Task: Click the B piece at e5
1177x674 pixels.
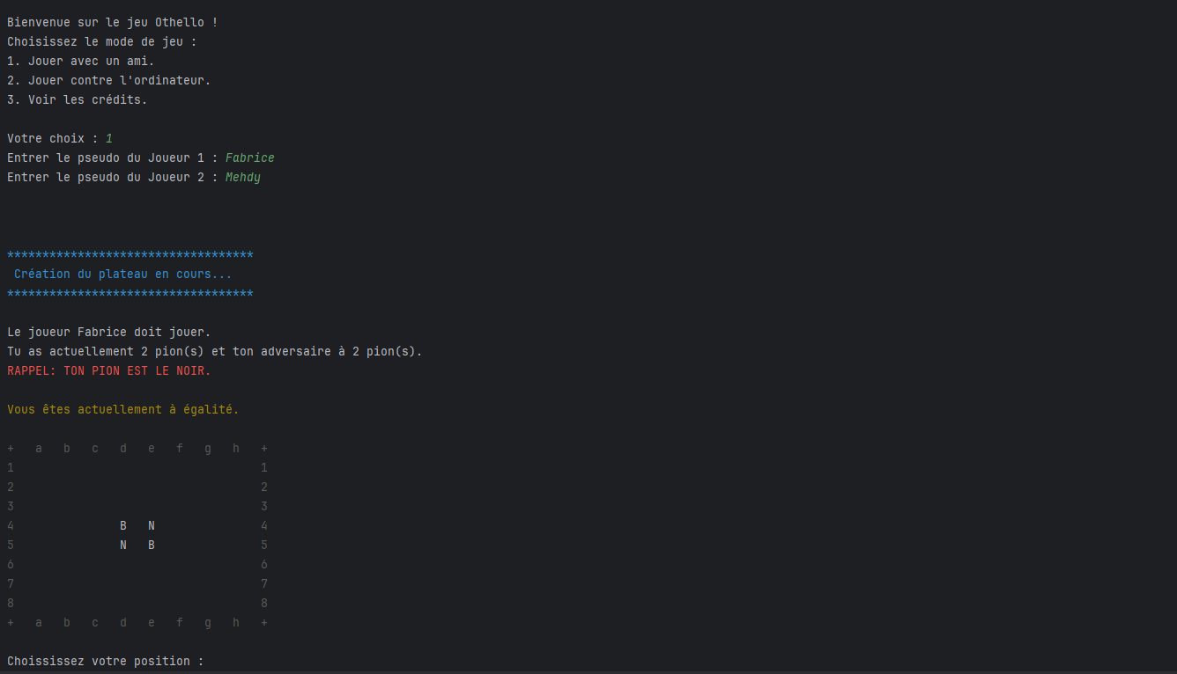Action: pos(152,545)
